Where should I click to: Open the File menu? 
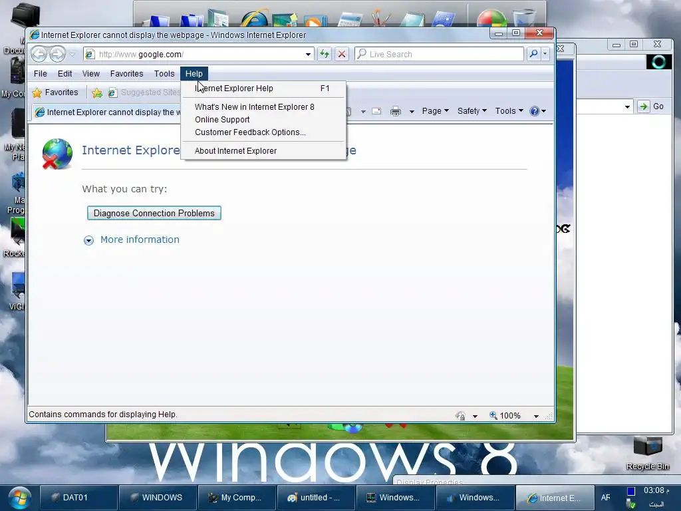(41, 73)
